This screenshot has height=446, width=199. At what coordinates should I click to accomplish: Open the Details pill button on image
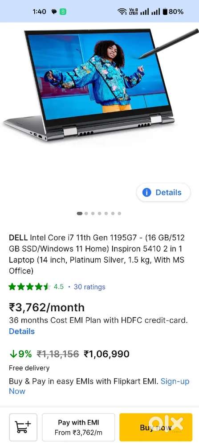click(163, 193)
